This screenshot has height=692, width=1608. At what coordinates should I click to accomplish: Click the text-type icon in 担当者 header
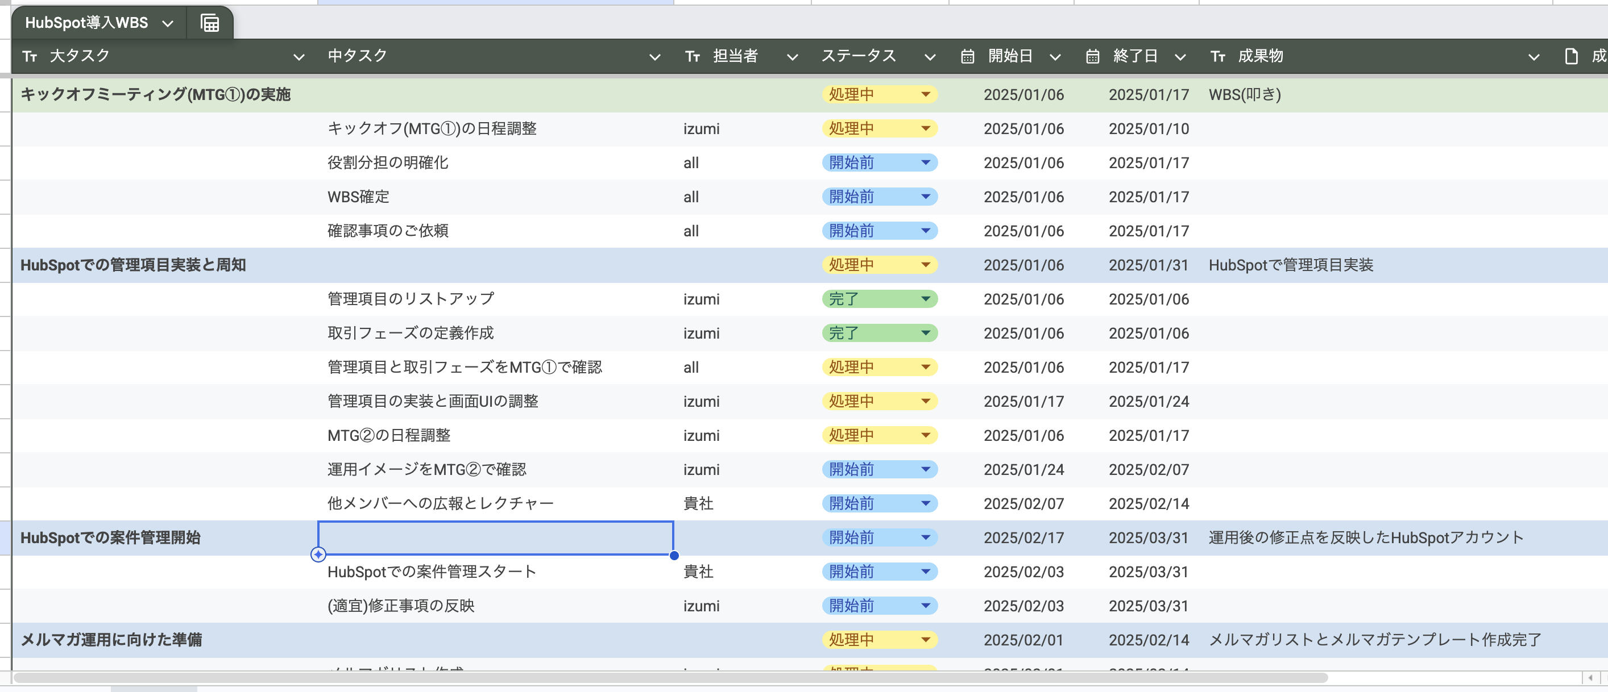[692, 57]
